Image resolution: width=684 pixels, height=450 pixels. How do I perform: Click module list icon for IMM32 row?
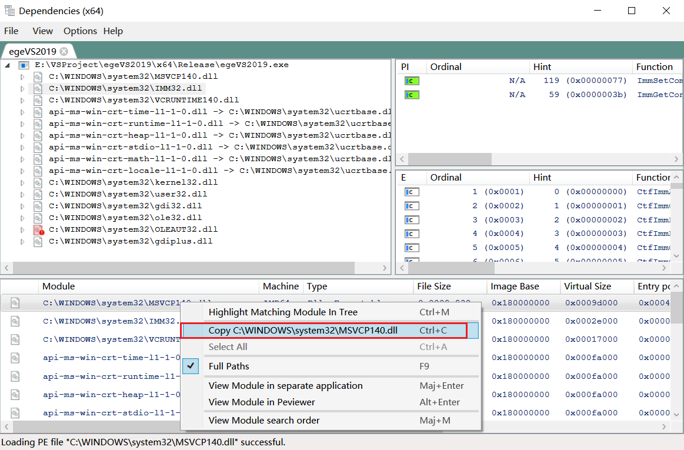coord(15,321)
